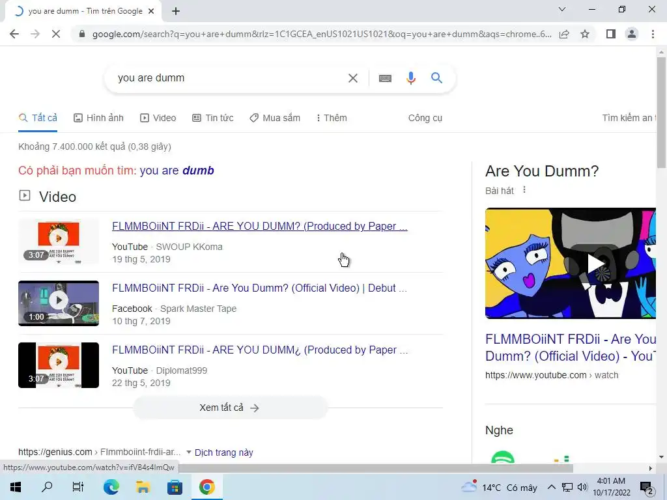Open the 'Tin tức' tab
667x500 pixels.
tap(213, 118)
